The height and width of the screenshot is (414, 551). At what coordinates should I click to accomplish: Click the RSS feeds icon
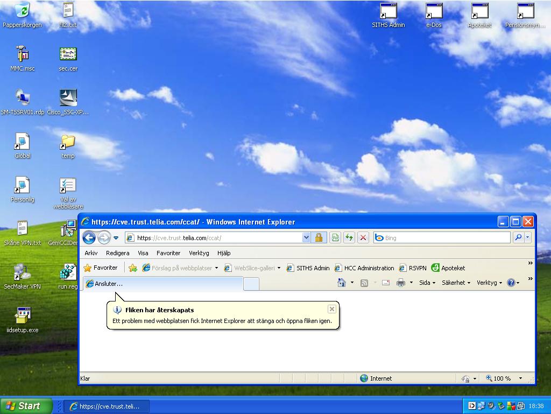[364, 283]
